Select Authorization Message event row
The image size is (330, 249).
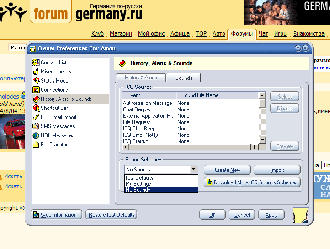coord(190,103)
